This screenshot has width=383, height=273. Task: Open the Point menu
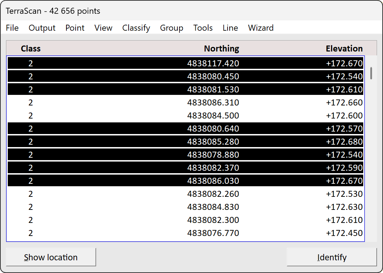pyautogui.click(x=75, y=28)
